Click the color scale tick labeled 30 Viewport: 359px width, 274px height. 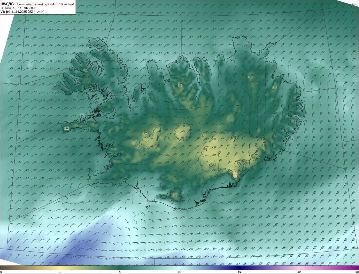299,272
